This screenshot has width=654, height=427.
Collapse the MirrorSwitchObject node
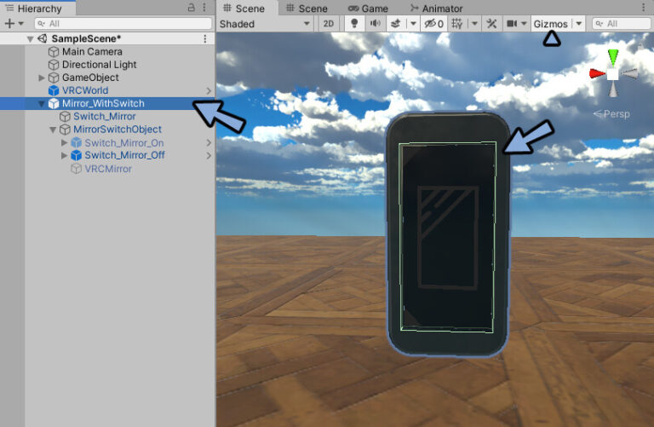click(53, 130)
